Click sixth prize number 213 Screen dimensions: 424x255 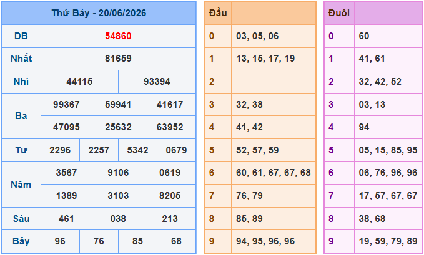click(x=170, y=219)
